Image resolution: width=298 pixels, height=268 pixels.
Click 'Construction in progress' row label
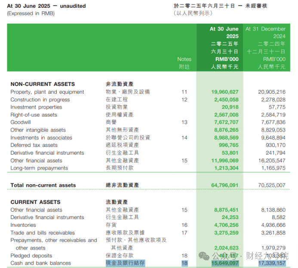(40, 100)
